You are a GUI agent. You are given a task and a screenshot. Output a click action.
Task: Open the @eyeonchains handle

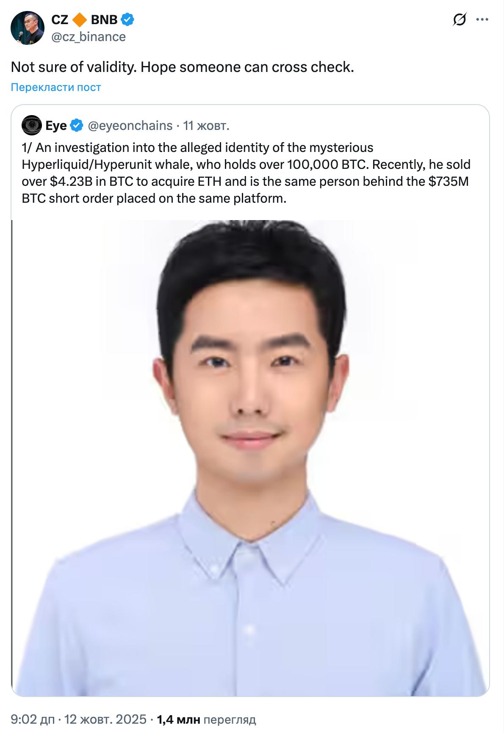[130, 126]
